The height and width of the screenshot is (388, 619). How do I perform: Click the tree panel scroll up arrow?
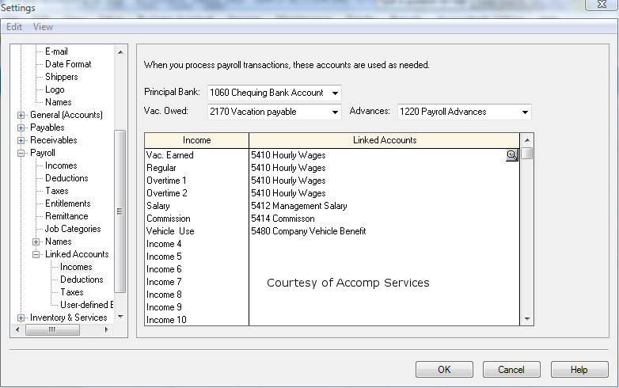[120, 52]
